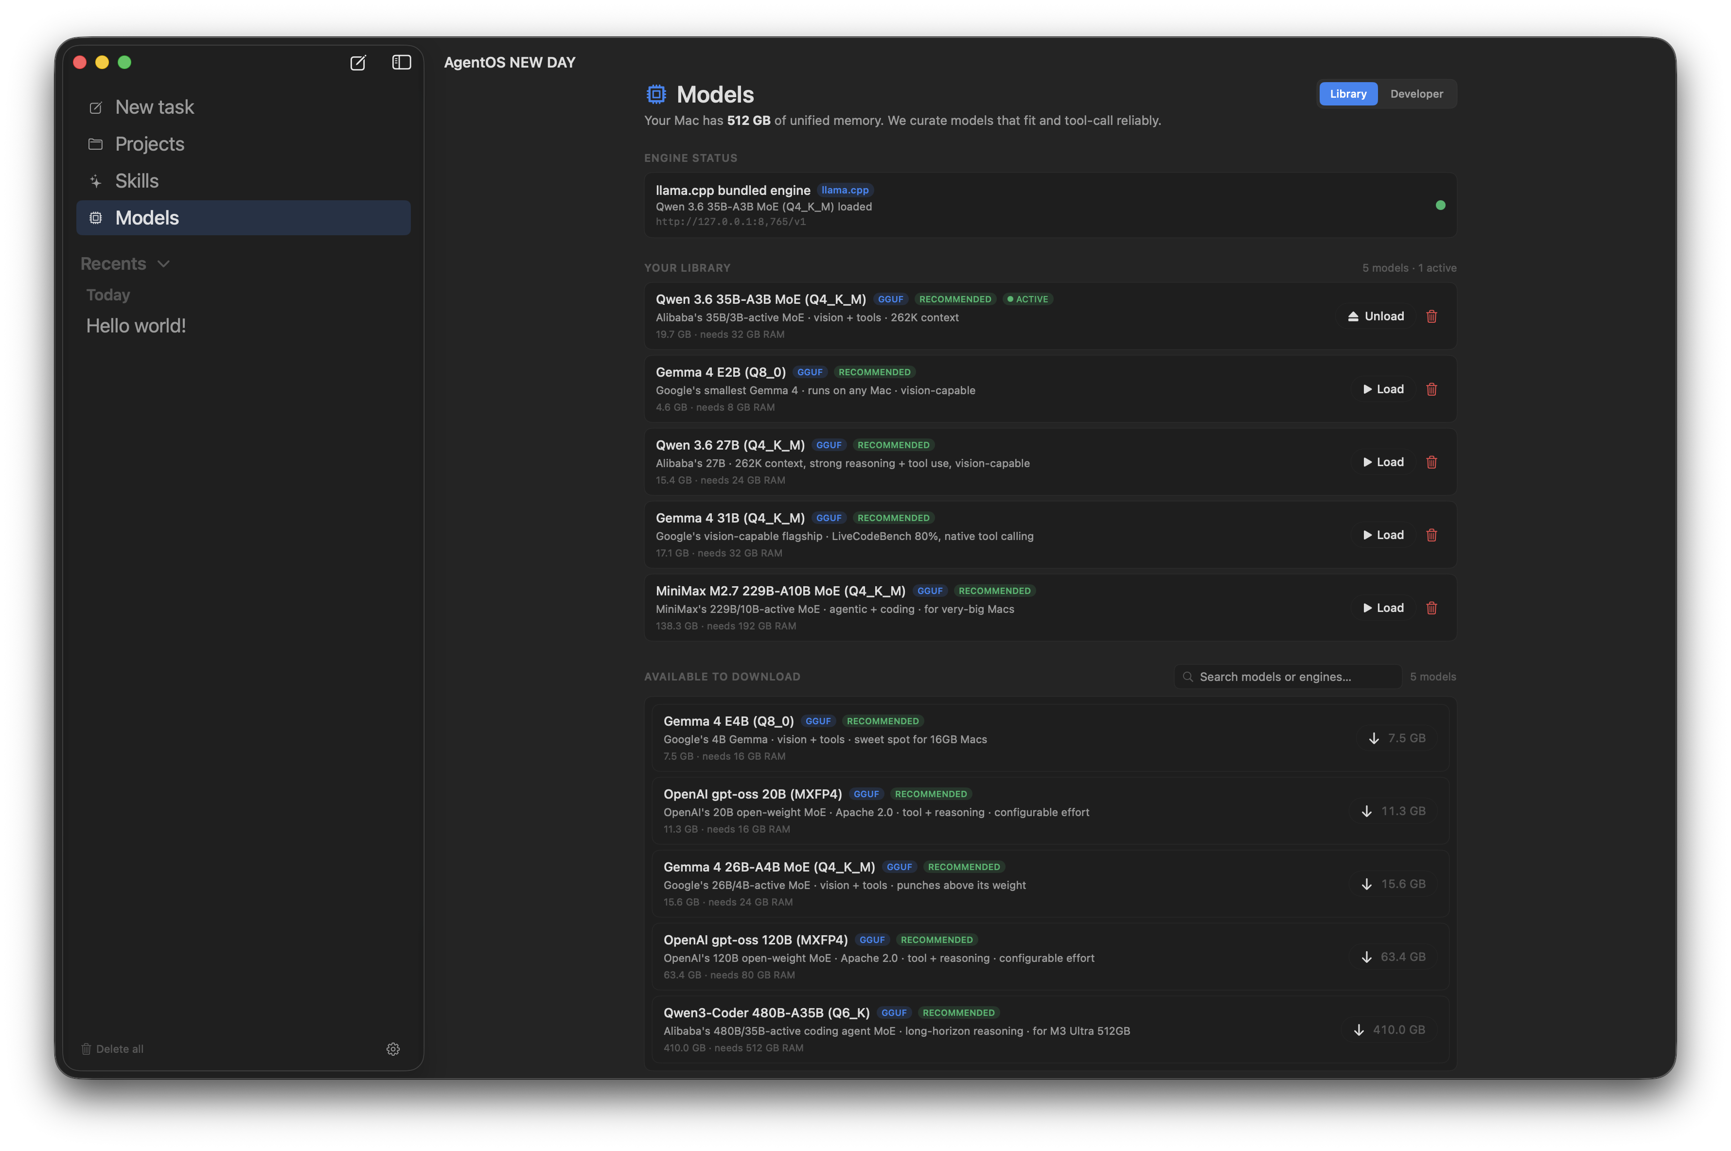The image size is (1731, 1151).
Task: Click '138.3 GB · needs 192 GB RAM' text
Action: coord(725,626)
